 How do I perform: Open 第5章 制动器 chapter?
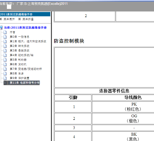pos(18,60)
